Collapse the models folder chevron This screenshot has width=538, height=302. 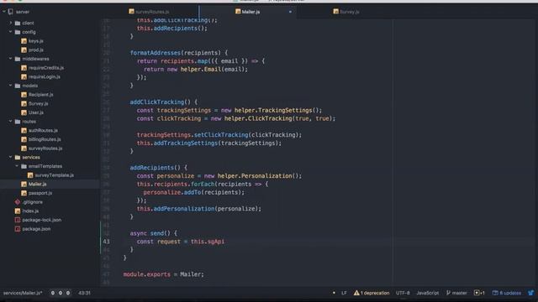coord(11,86)
